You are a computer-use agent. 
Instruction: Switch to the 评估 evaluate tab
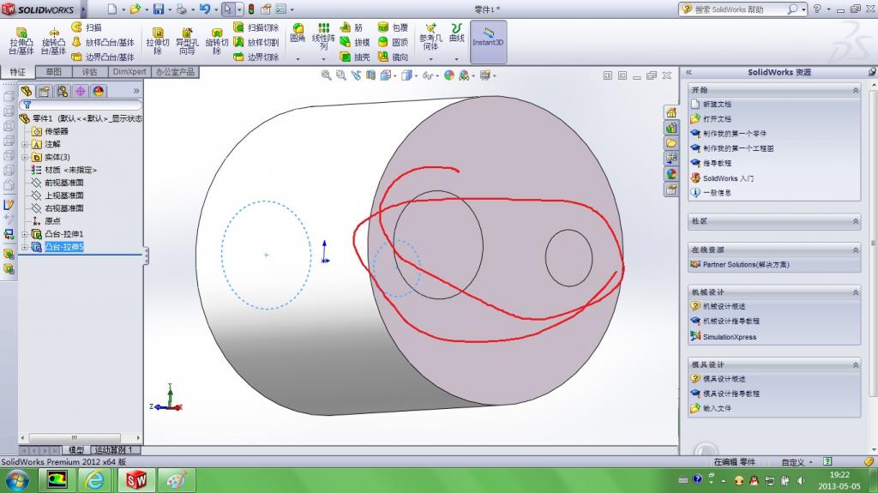tap(89, 72)
